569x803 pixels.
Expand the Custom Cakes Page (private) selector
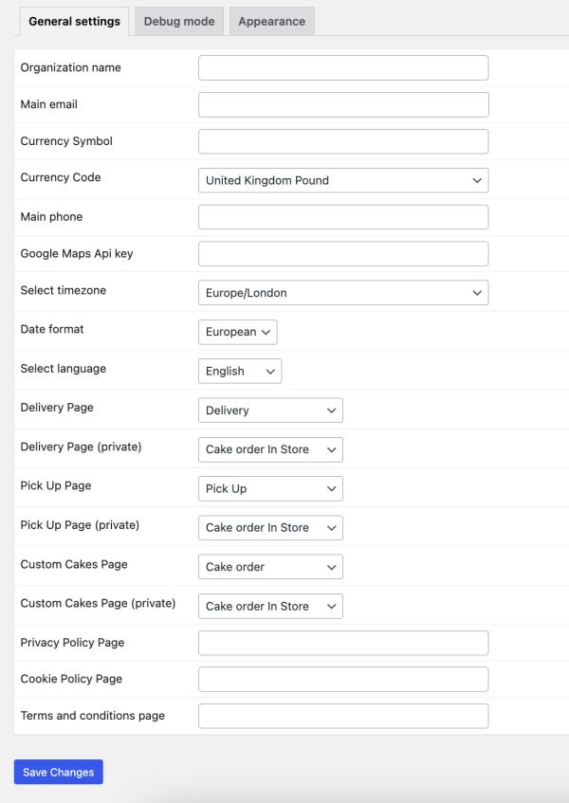(269, 606)
